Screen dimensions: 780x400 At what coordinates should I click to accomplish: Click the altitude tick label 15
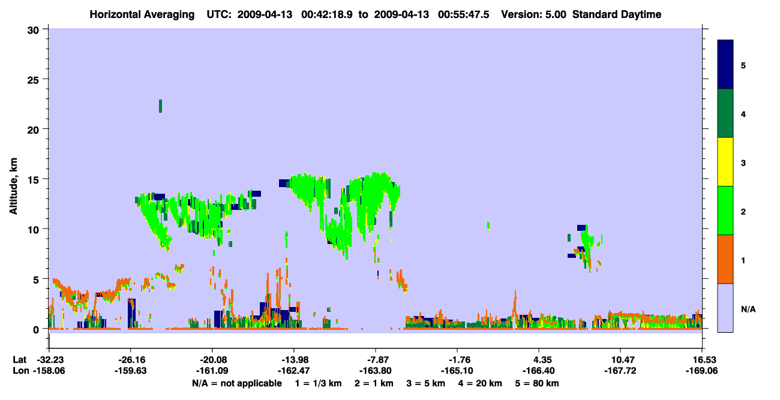[35, 179]
